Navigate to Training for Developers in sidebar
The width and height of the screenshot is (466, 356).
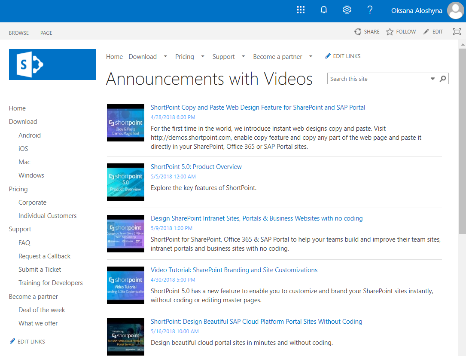tap(51, 282)
